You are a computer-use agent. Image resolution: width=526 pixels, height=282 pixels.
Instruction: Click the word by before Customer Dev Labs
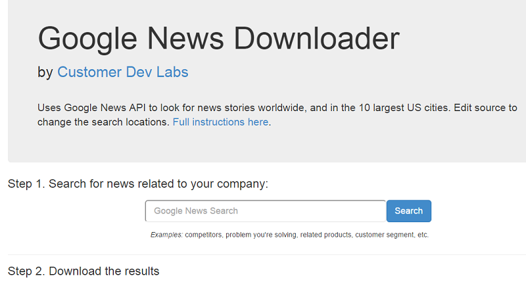(45, 72)
